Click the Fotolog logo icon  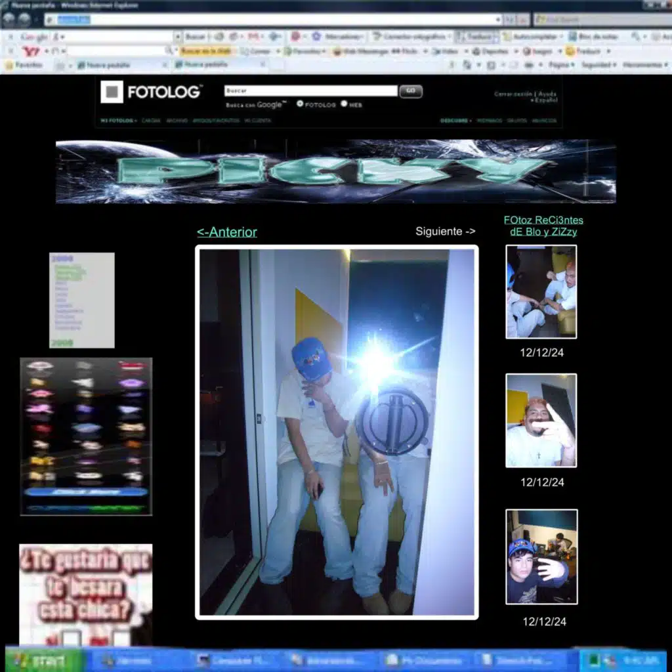(112, 92)
